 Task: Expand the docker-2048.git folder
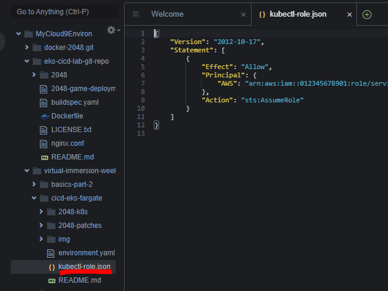27,47
